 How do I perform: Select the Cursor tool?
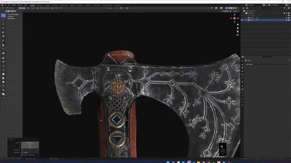pyautogui.click(x=3, y=19)
